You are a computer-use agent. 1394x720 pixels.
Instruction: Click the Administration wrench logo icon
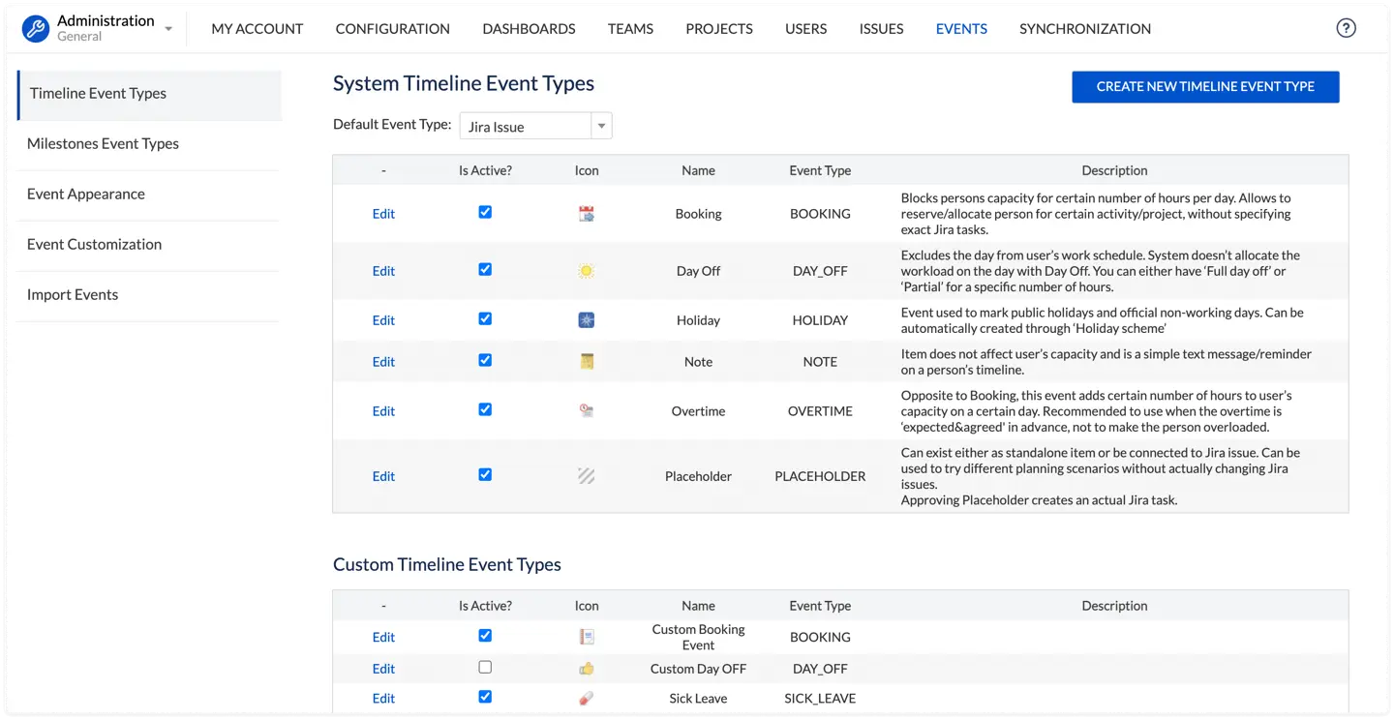point(36,28)
